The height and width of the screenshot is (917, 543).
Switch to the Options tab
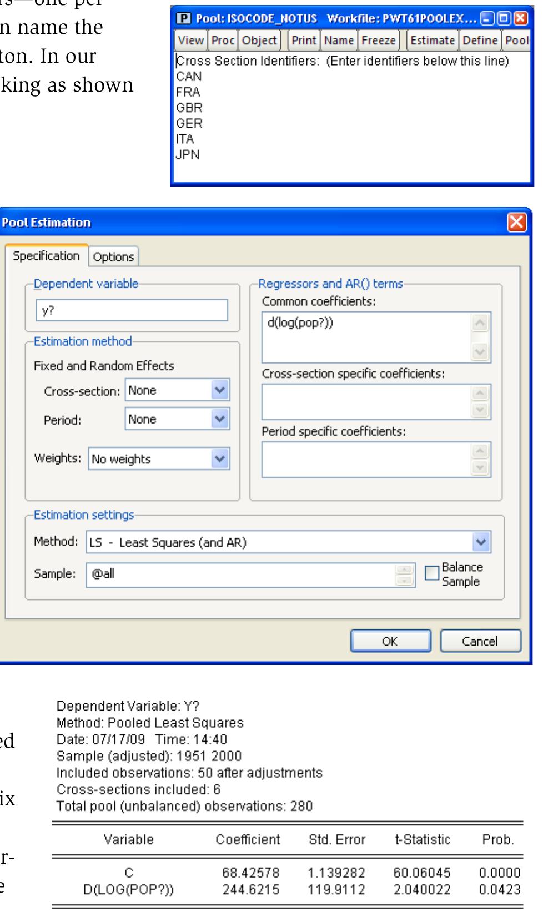[113, 257]
